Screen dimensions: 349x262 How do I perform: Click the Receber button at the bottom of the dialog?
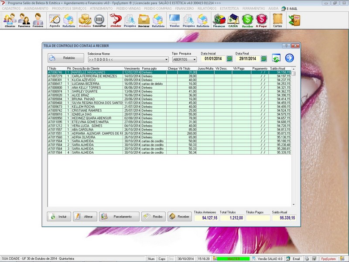tap(180, 216)
